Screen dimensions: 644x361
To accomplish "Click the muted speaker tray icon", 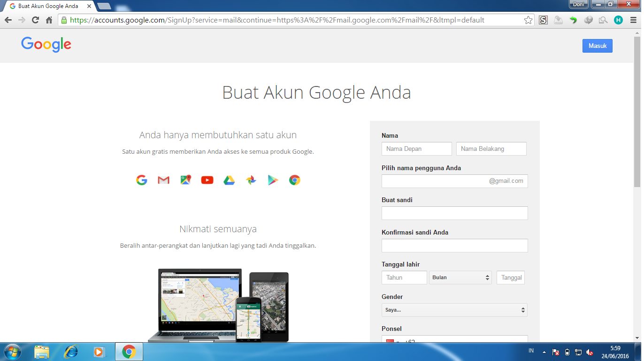I will tap(590, 352).
